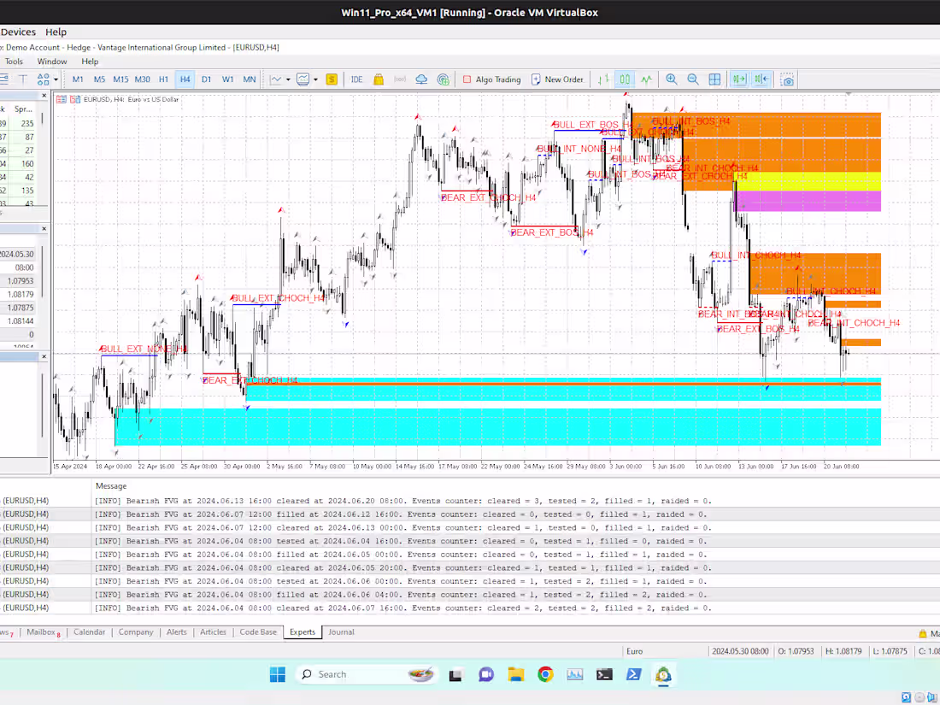Viewport: 940px width, 705px height.
Task: Click the zoom out magnifier icon
Action: click(x=693, y=79)
